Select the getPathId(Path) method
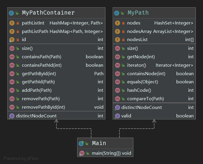 [38, 82]
